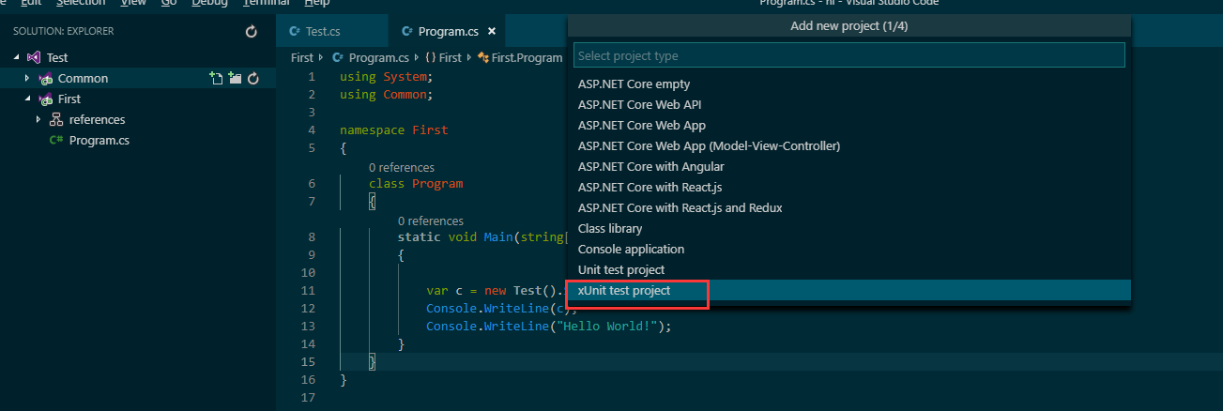This screenshot has width=1223, height=411.
Task: Create new file in Common project
Action: (x=216, y=79)
